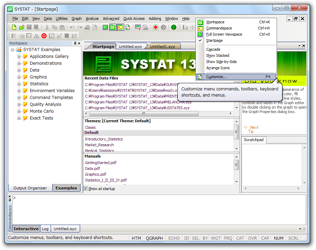Image resolution: width=316 pixels, height=250 pixels.
Task: Click the green Help question-mark icon
Action: [174, 27]
